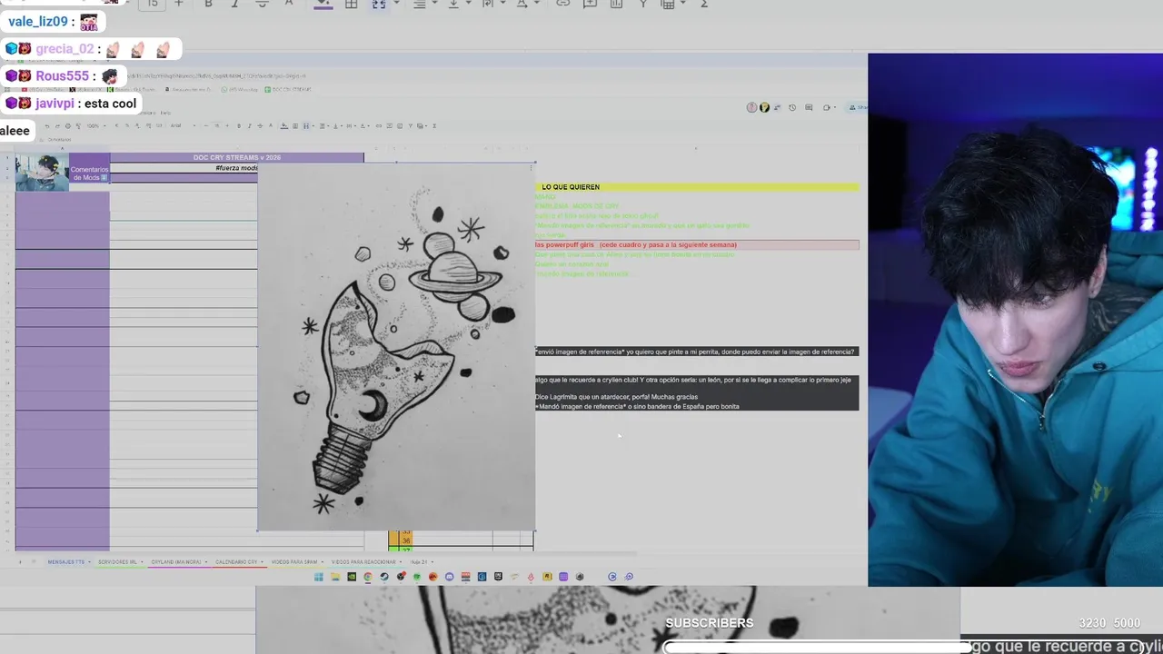Click the Insert comment icon in the enlarged toolbar
The width and height of the screenshot is (1163, 654).
[590, 4]
